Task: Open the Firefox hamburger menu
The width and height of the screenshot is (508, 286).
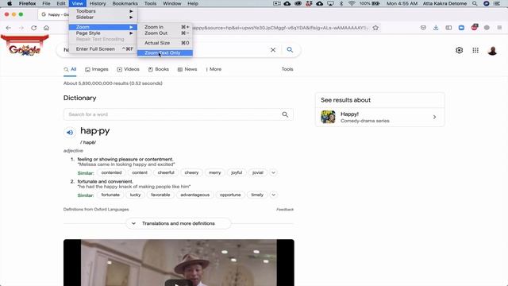Action: click(x=499, y=28)
